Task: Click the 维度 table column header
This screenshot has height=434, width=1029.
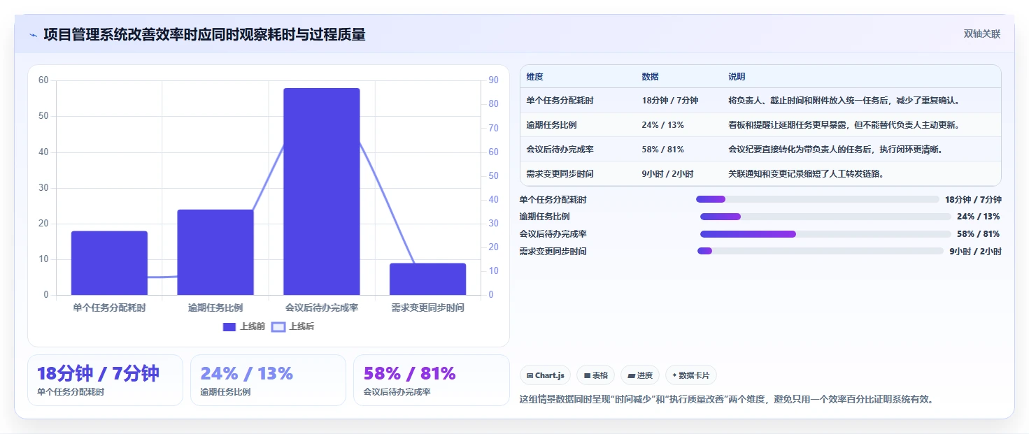Action: coord(535,77)
